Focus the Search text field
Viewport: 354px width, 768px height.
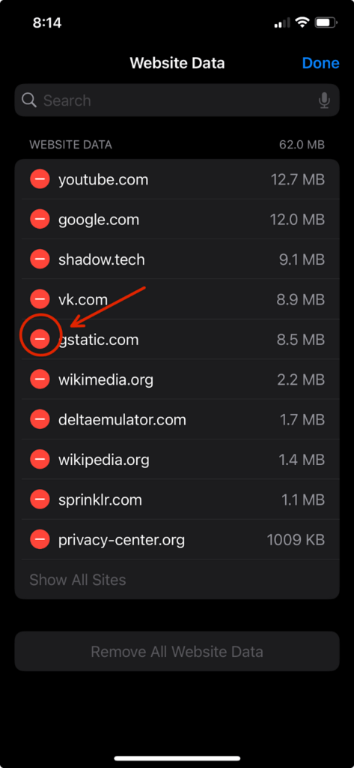(177, 100)
